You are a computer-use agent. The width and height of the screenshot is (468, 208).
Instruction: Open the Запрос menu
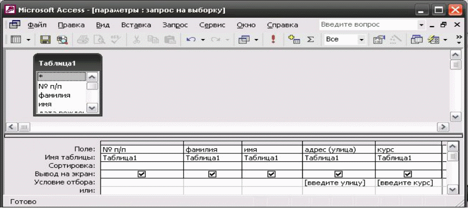(175, 25)
